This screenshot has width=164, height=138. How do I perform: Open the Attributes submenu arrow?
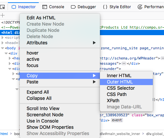(x=94, y=43)
